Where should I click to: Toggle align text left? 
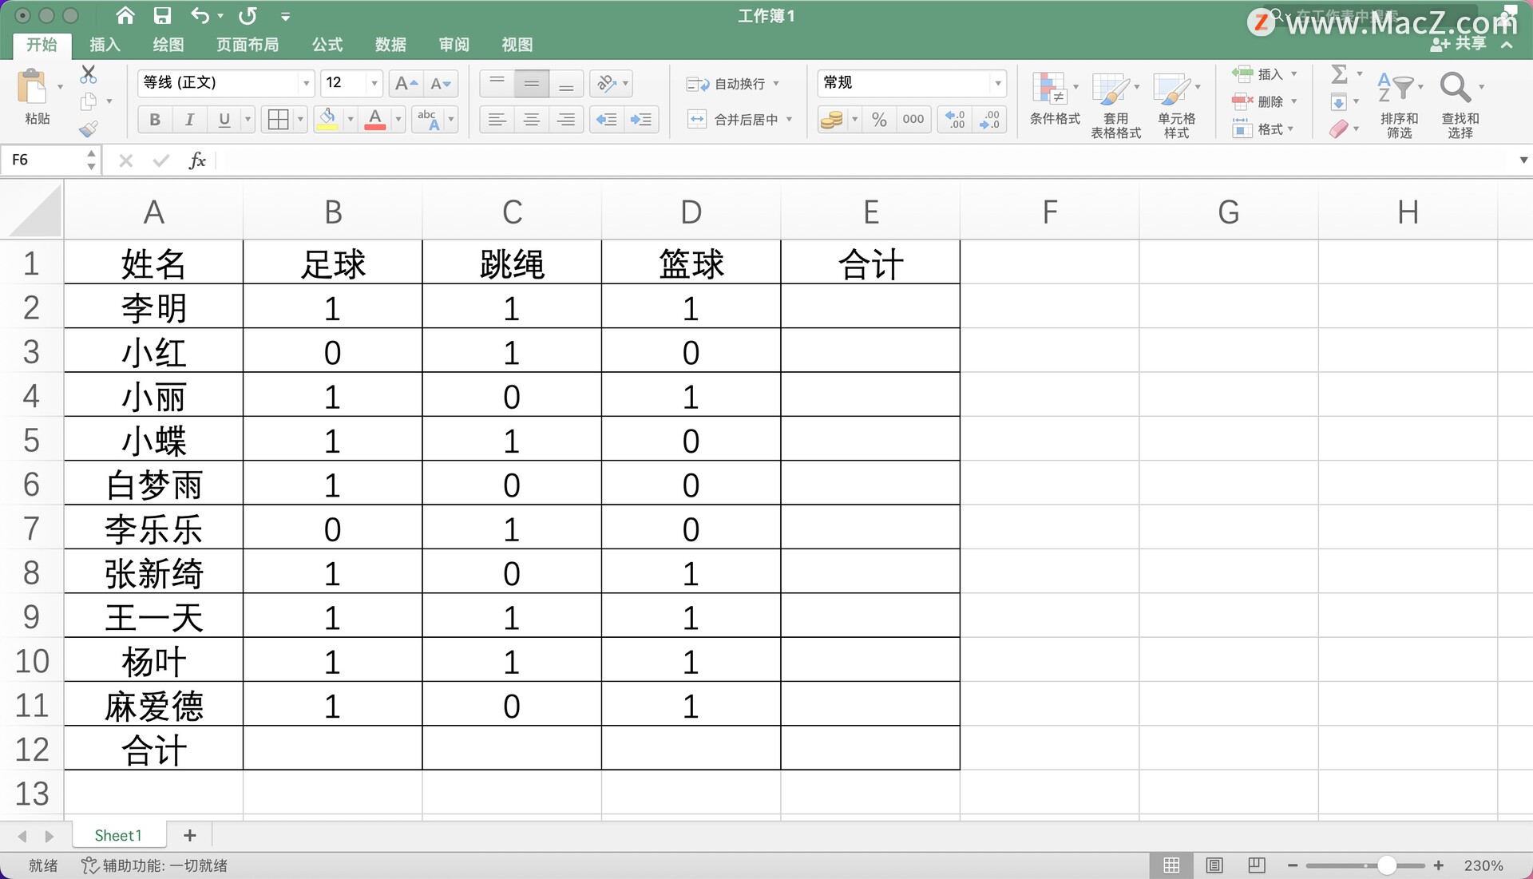(497, 120)
